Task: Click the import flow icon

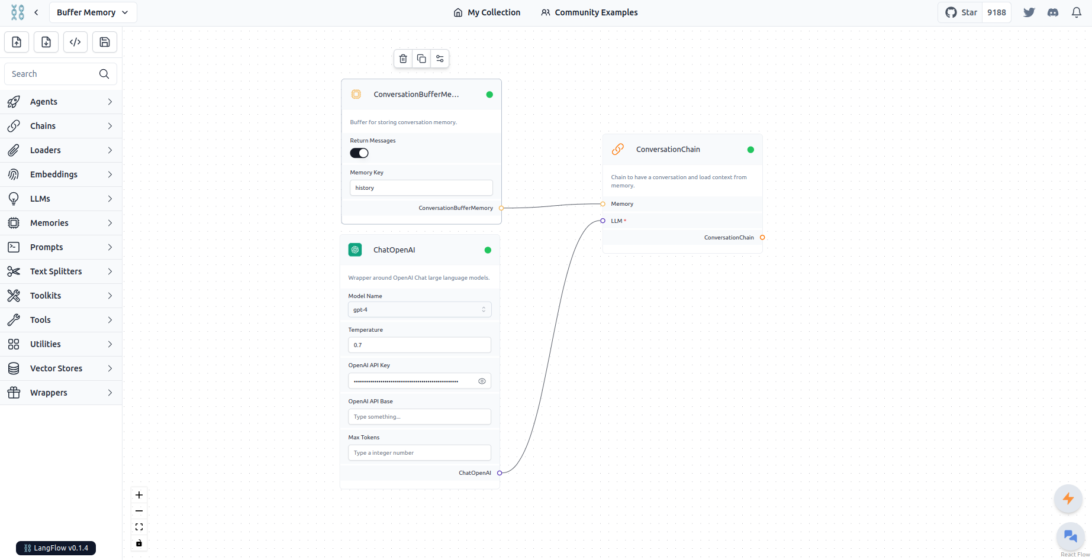Action: (17, 42)
